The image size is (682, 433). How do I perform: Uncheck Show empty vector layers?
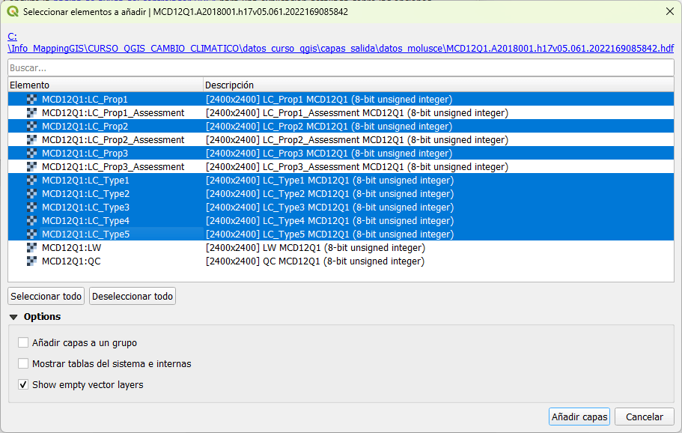23,385
